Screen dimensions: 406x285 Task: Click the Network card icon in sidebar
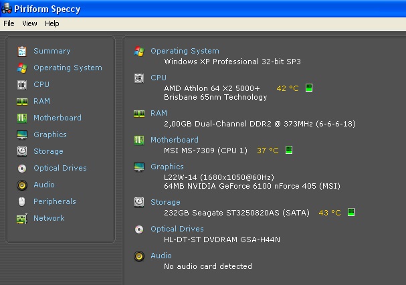pos(22,219)
